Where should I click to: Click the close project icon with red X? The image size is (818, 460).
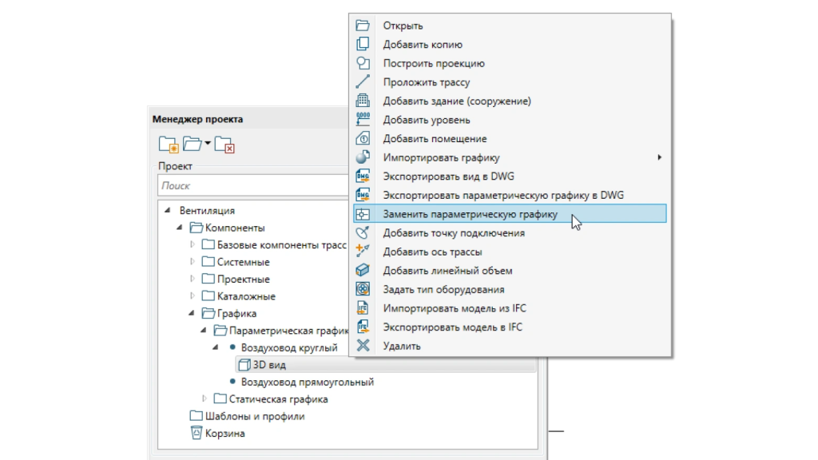225,145
